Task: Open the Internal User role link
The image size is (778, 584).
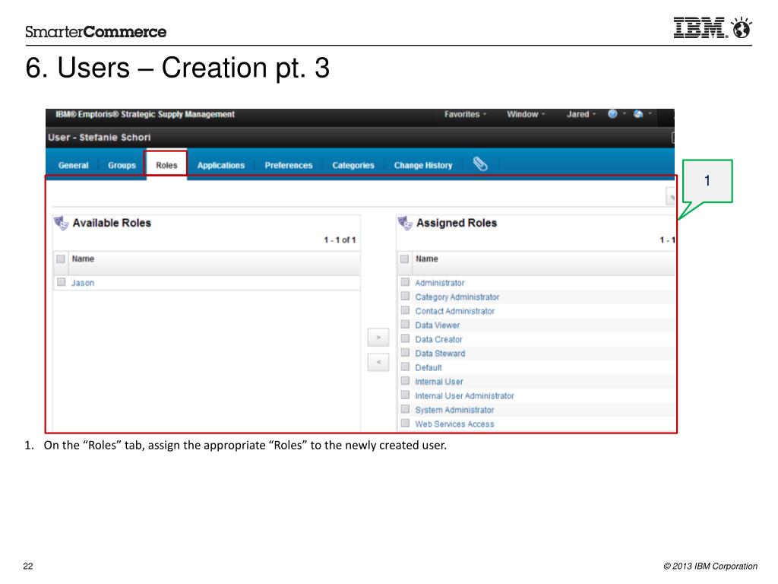Action: [x=439, y=382]
